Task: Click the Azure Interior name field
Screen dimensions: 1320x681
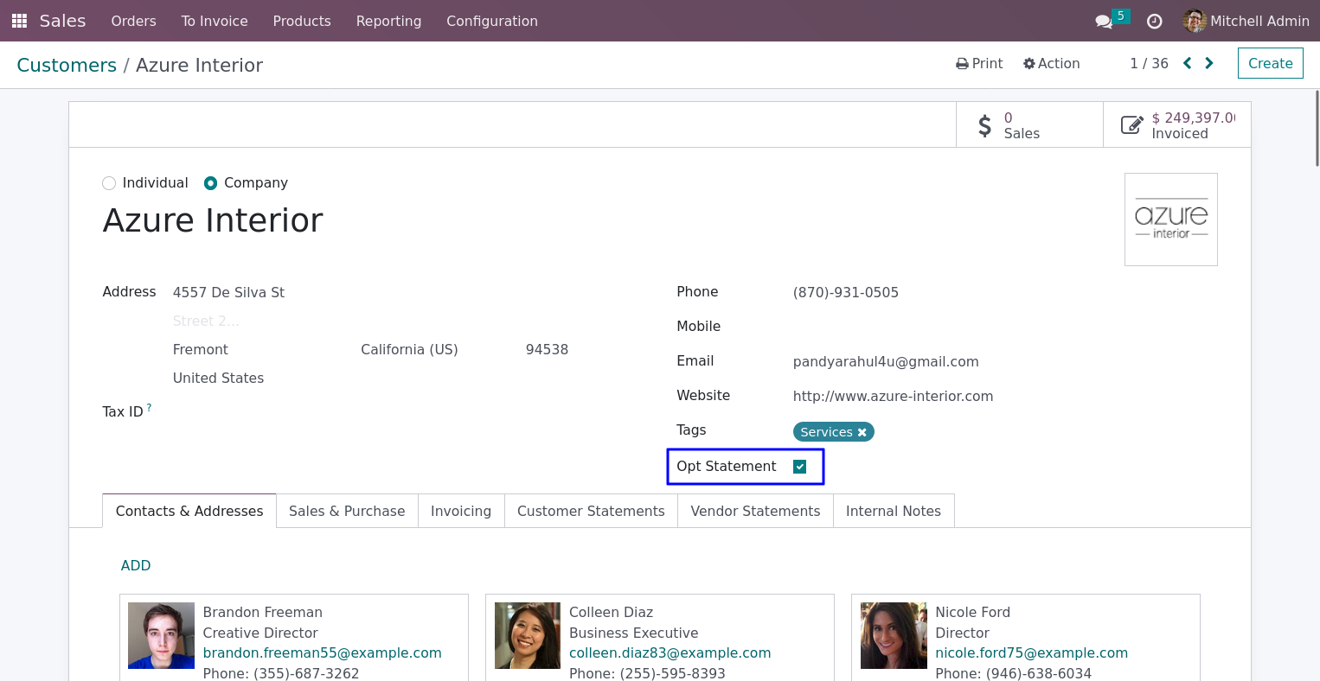Action: click(213, 220)
